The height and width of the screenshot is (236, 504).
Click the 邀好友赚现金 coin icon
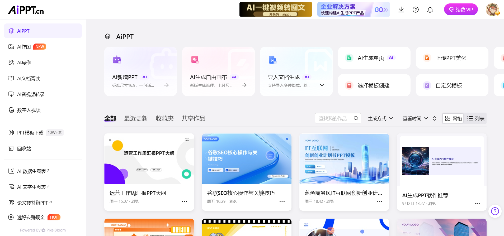pos(11,217)
